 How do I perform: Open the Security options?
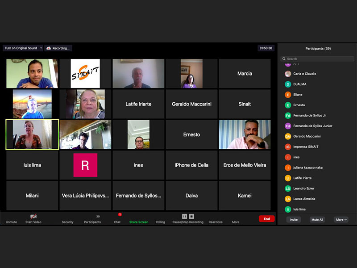point(67,219)
